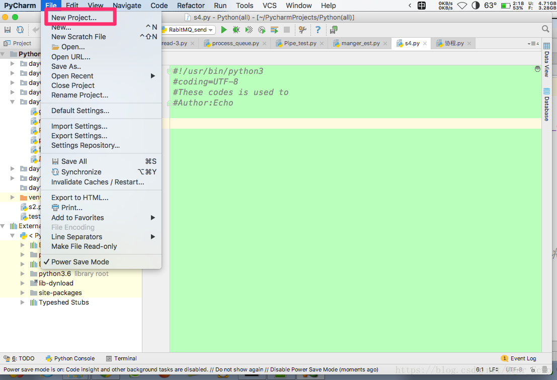Click Rename Project... menu entry
The height and width of the screenshot is (380, 557).
tap(101, 95)
